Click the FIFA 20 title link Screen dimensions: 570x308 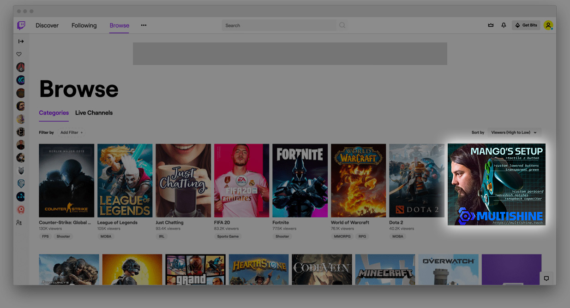[x=222, y=223]
